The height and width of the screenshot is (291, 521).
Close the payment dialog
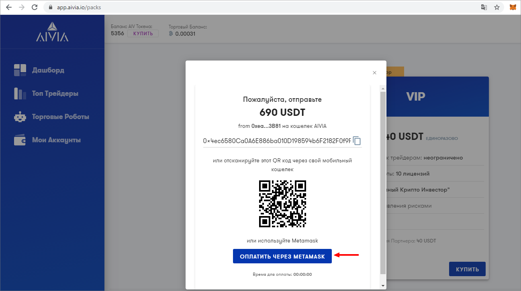(x=374, y=73)
